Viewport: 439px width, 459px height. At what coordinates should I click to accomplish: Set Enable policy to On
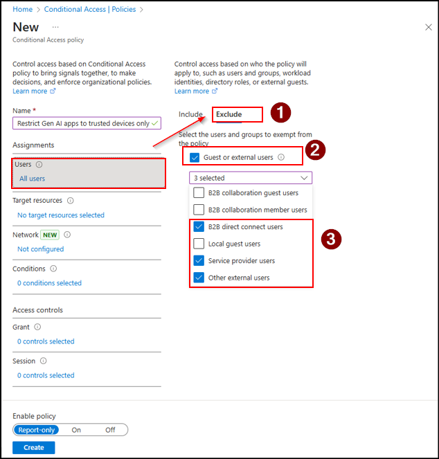(x=76, y=430)
